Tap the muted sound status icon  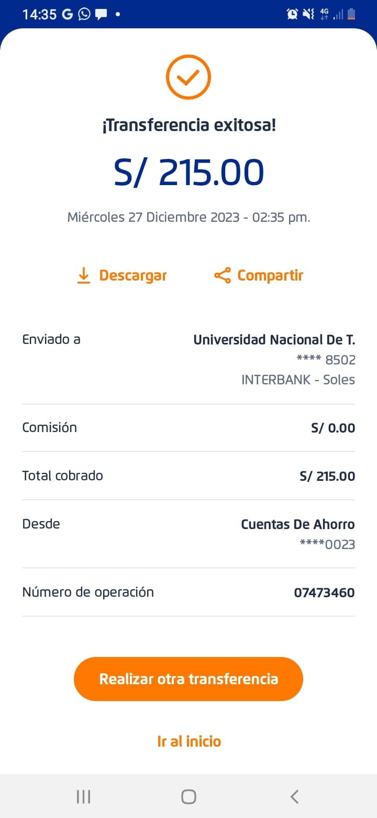308,14
